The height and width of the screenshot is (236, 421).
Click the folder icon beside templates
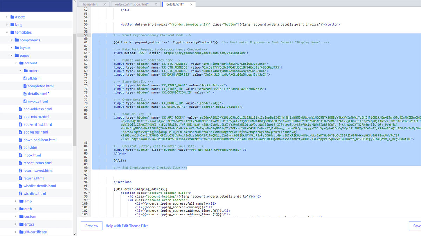coord(12,32)
